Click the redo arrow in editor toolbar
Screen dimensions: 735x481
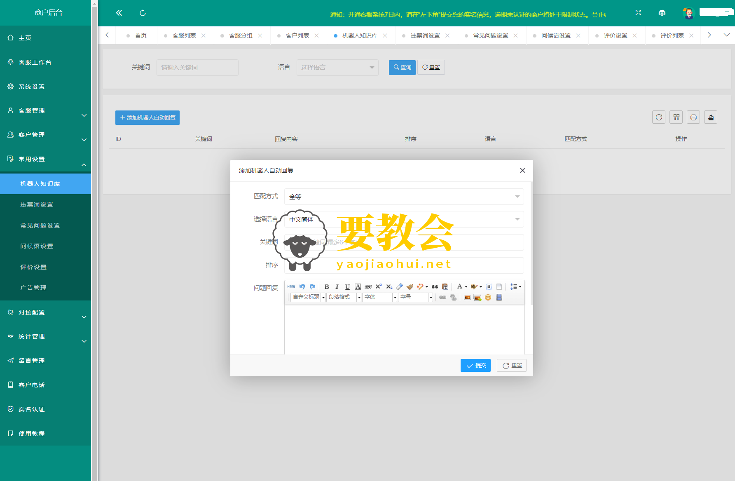313,286
